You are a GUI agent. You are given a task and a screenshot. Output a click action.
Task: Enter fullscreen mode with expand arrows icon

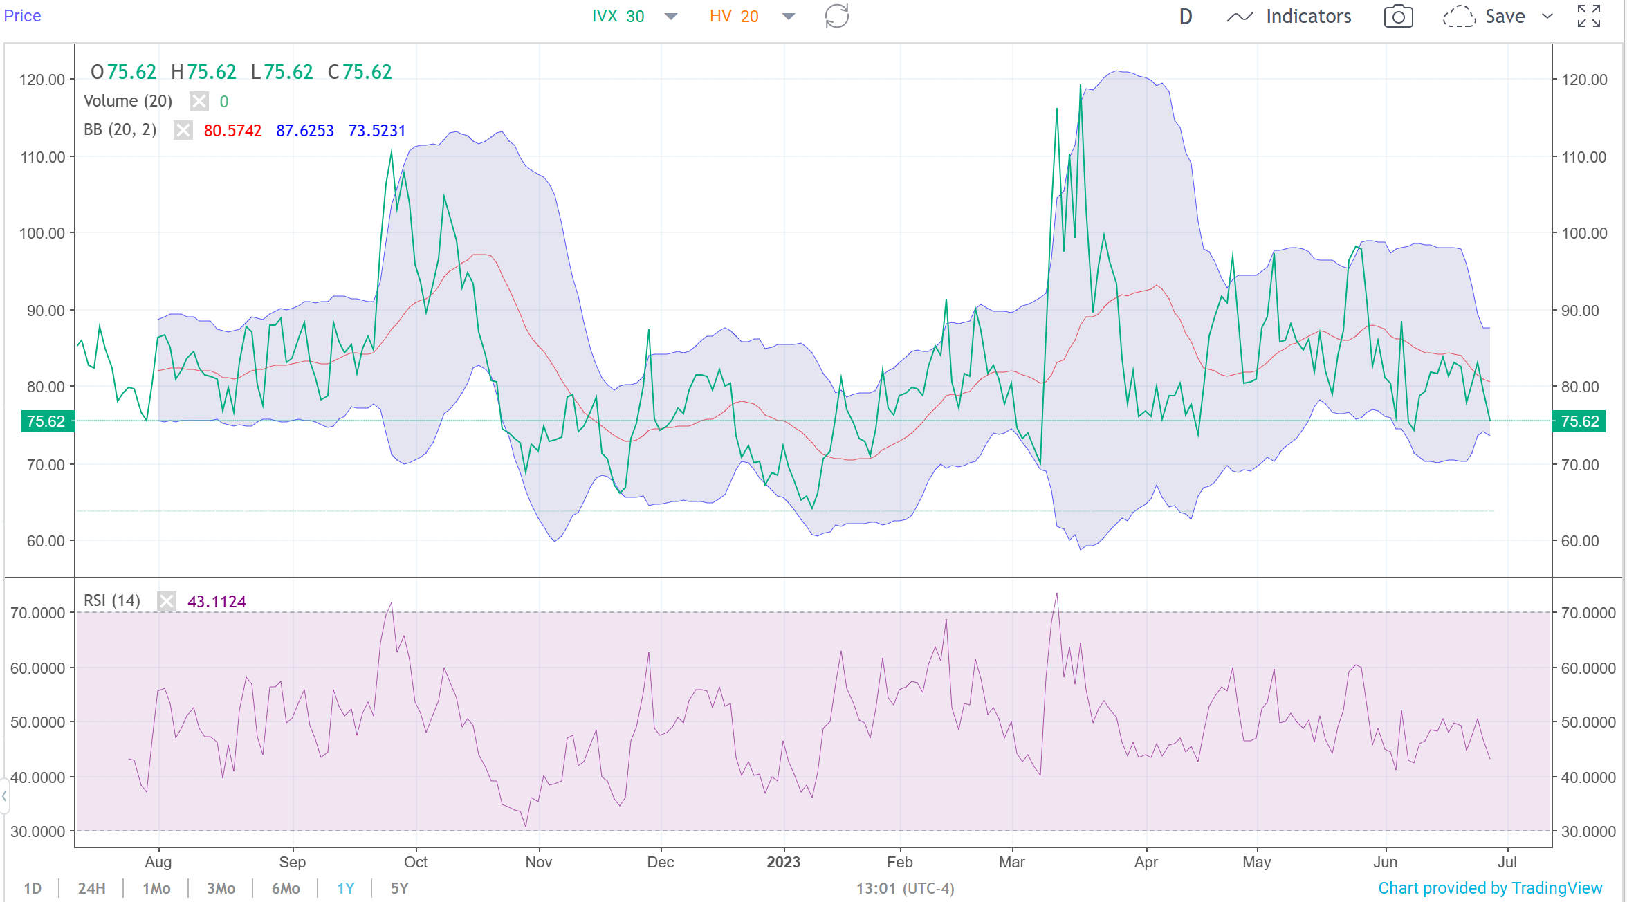(1589, 16)
